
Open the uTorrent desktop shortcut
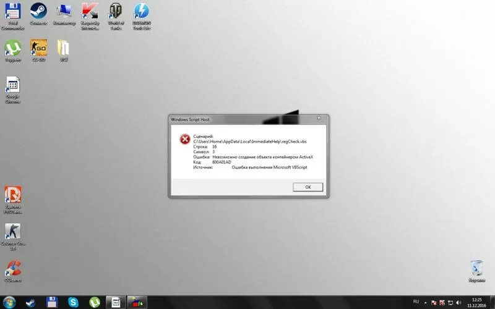click(x=12, y=51)
